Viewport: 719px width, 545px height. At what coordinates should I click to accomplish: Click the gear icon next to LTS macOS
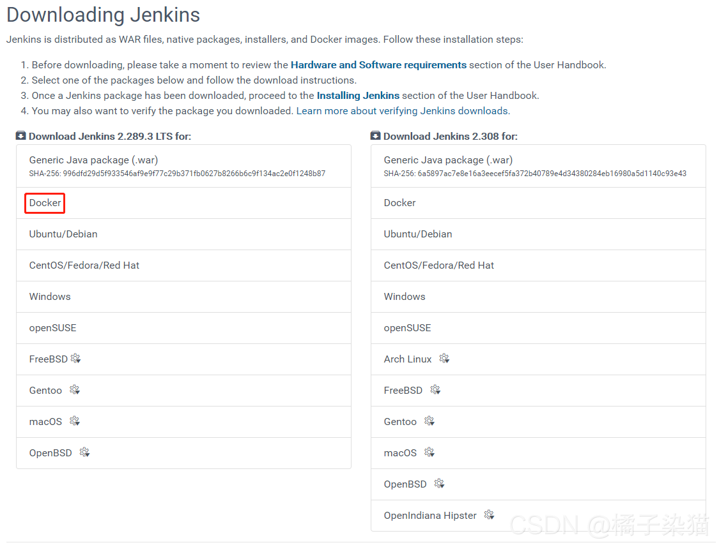click(75, 421)
